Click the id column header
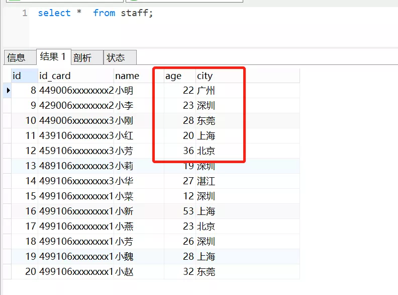Image resolution: width=398 pixels, height=295 pixels. (25, 76)
